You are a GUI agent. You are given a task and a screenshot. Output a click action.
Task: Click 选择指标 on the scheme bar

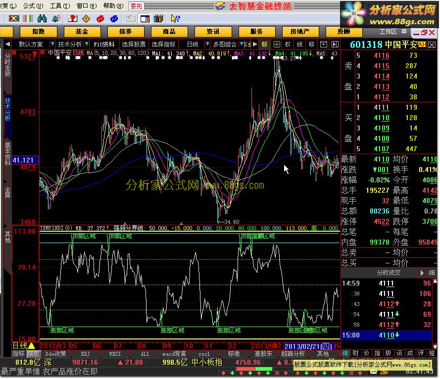pos(163,44)
